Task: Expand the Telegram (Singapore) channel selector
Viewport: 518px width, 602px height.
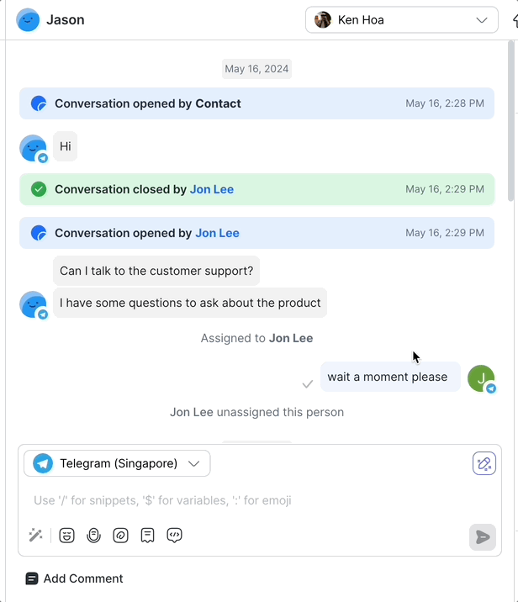Action: (117, 463)
